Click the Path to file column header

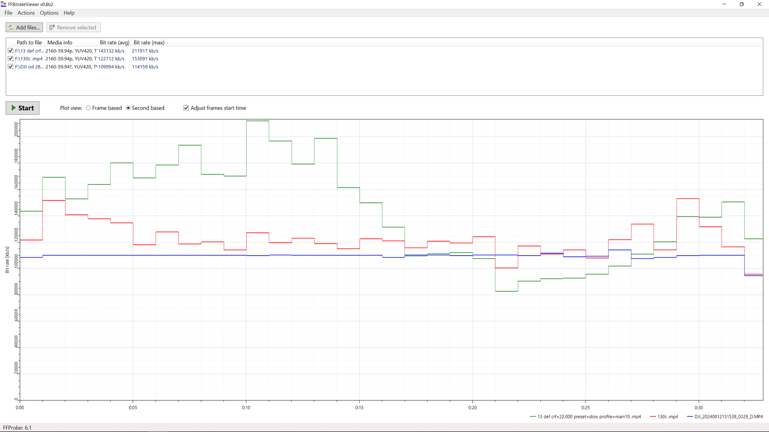coord(29,43)
